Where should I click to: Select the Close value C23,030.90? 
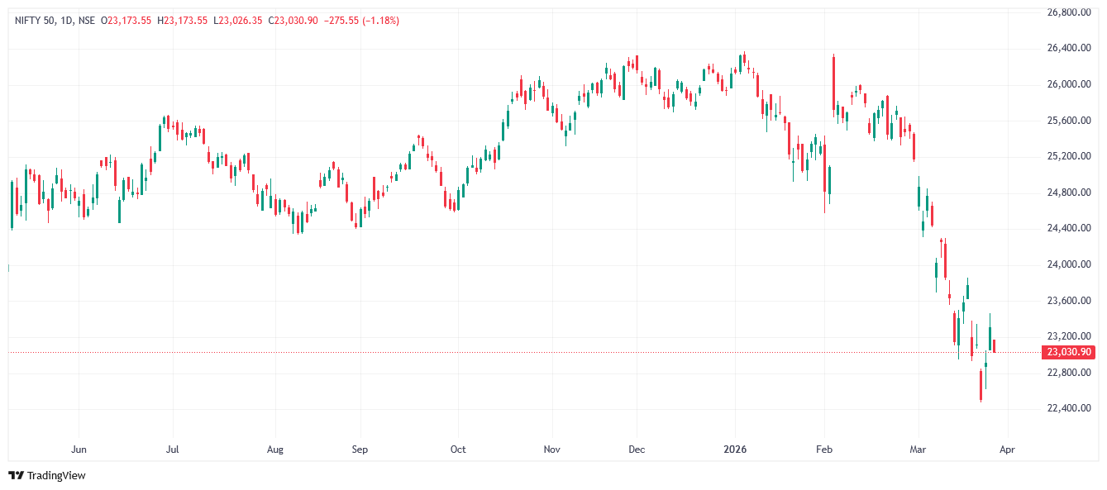click(x=293, y=21)
